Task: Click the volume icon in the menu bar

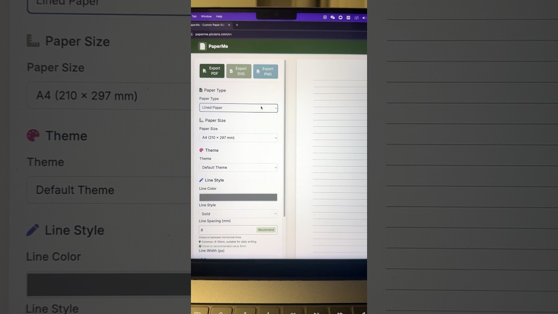Action: pos(364,18)
